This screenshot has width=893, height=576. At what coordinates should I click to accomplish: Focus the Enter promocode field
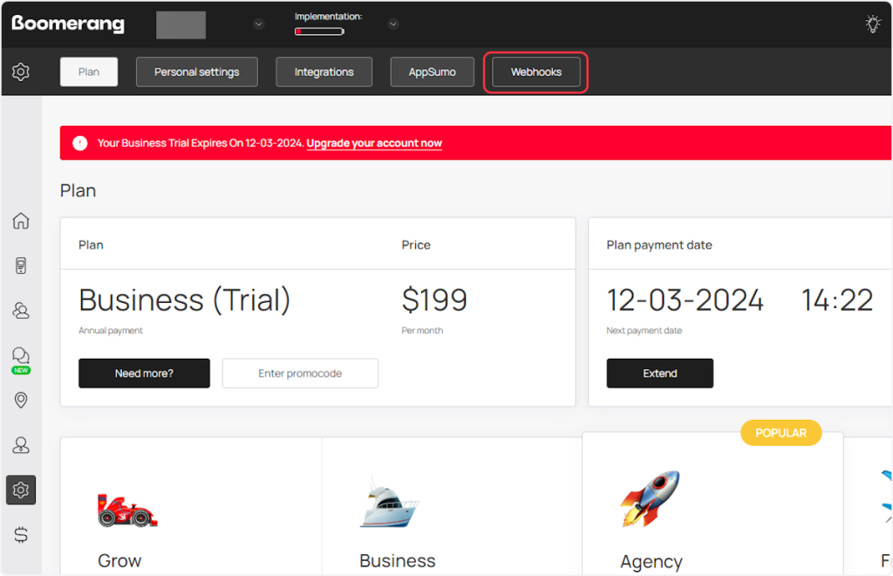coord(300,374)
